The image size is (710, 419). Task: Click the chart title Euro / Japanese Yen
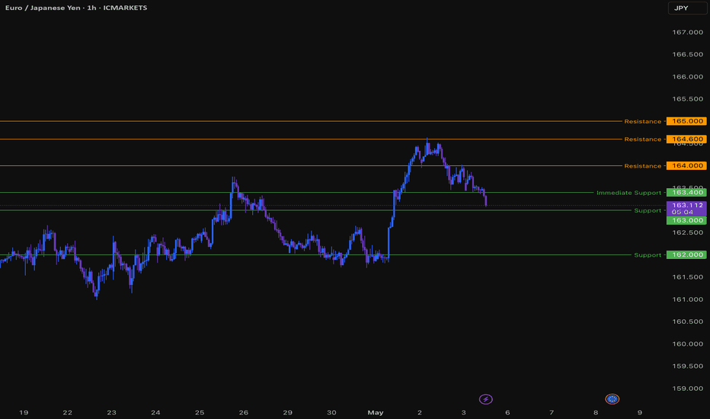[x=43, y=8]
